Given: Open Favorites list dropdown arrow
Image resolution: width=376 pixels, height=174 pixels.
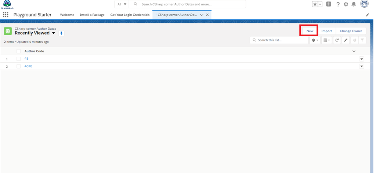Looking at the screenshot, I should (320, 4).
